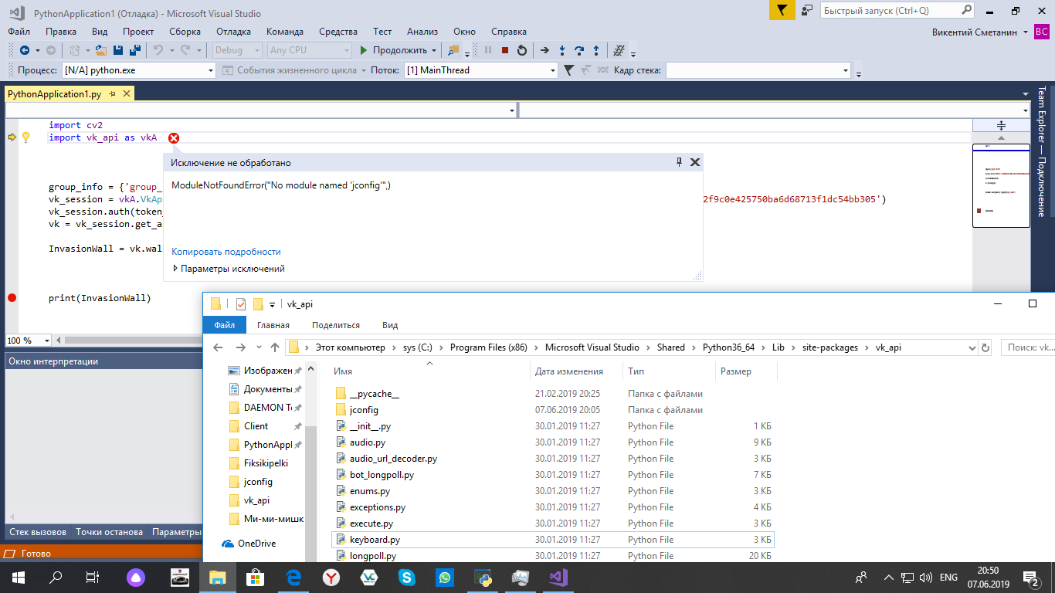The width and height of the screenshot is (1055, 593).
Task: Save the current file with disk icon
Action: (x=118, y=50)
